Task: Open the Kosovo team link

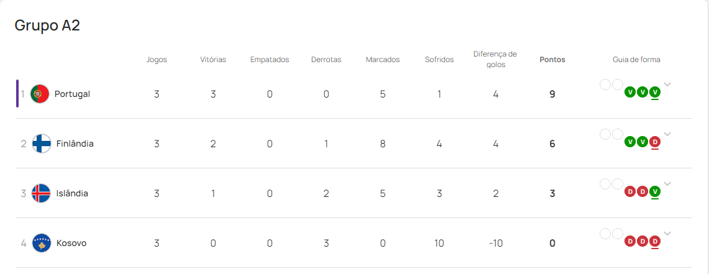Action: point(71,244)
